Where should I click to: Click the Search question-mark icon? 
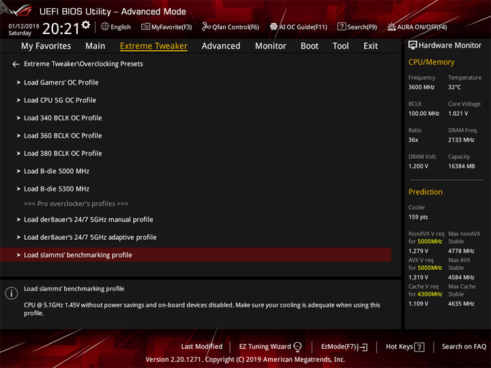tap(342, 27)
